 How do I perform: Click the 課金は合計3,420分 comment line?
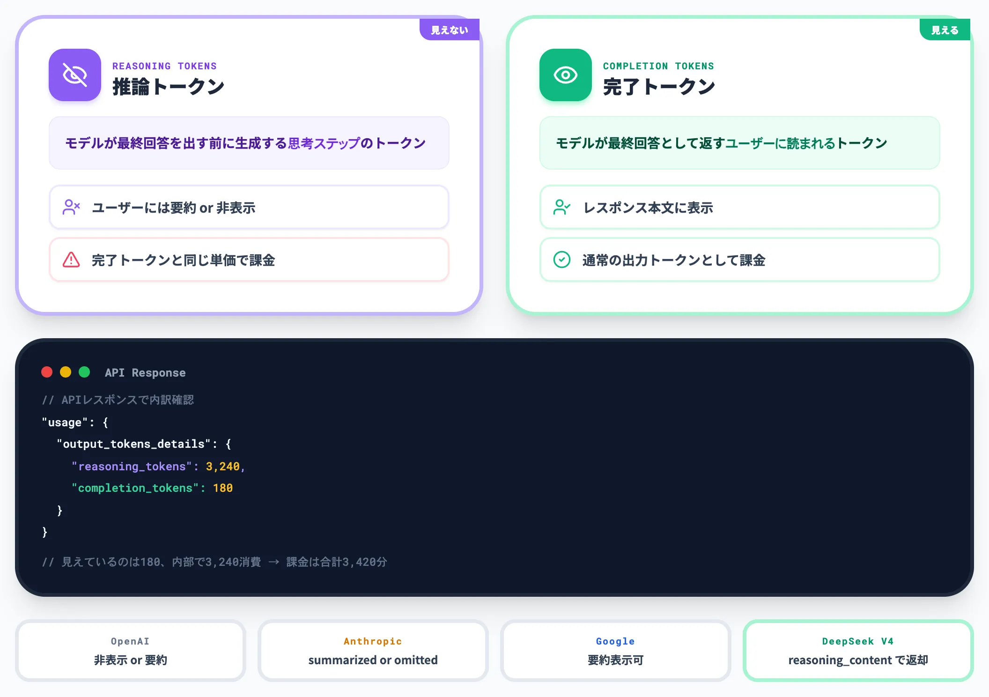point(214,562)
